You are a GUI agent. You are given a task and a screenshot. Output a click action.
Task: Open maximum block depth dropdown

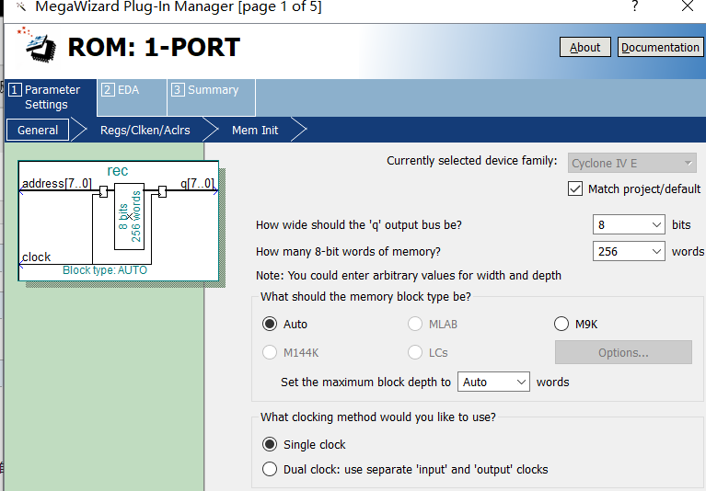click(493, 382)
